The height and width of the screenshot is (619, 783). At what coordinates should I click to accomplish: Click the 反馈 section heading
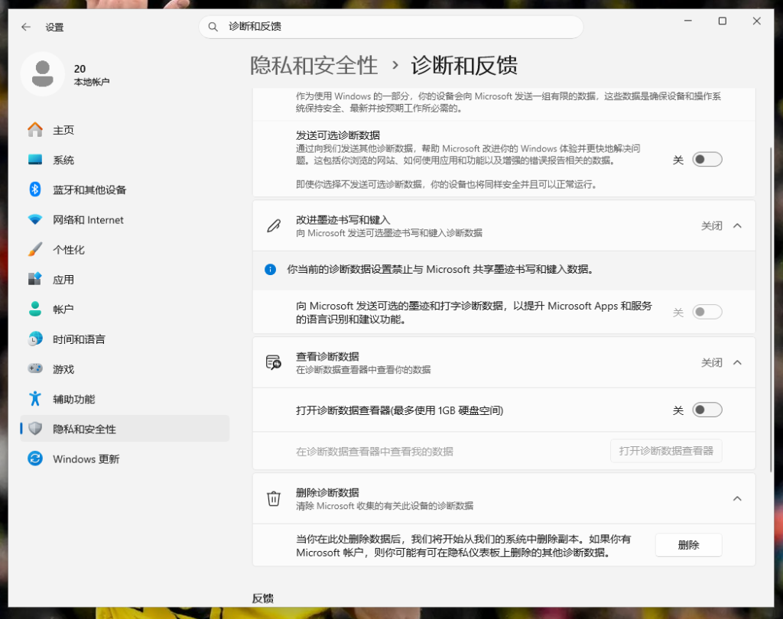(263, 598)
